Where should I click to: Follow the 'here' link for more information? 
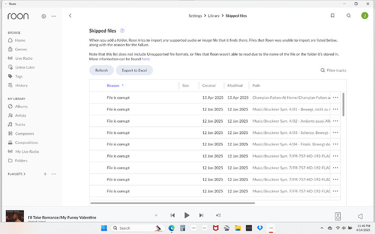pyautogui.click(x=146, y=59)
